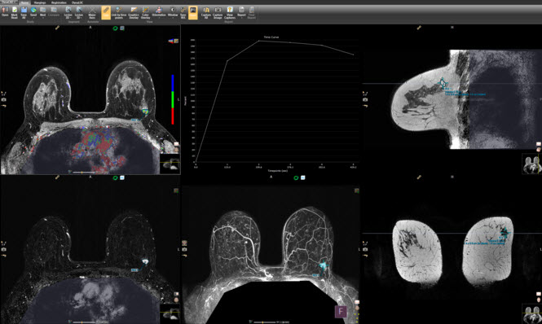Click the link chain icon above the top-left axial view

click(x=57, y=28)
